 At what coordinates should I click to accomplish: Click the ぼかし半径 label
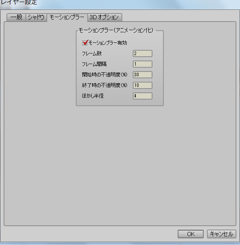93,96
